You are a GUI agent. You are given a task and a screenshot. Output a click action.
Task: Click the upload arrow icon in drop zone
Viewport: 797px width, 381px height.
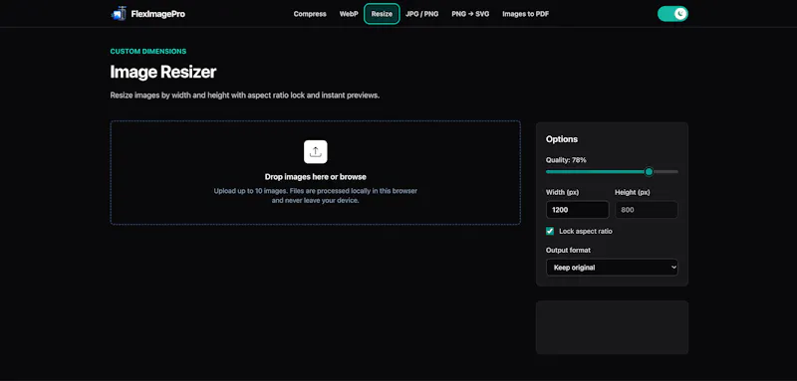[316, 151]
